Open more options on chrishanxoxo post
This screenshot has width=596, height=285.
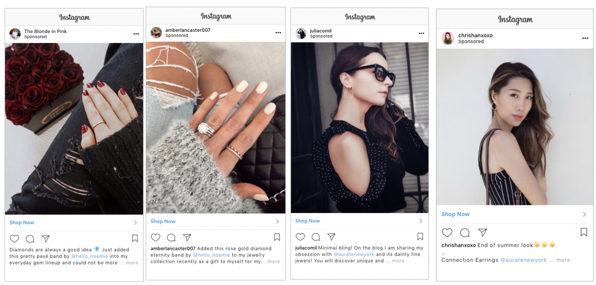pyautogui.click(x=585, y=38)
